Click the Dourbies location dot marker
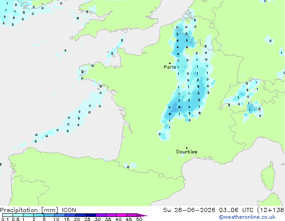Image resolution: width=285 pixels, height=221 pixels. click(x=187, y=148)
